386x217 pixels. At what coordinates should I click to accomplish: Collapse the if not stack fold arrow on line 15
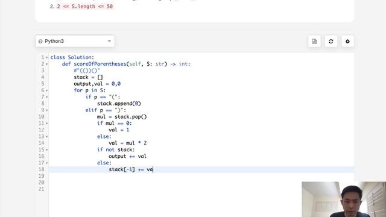47,150
